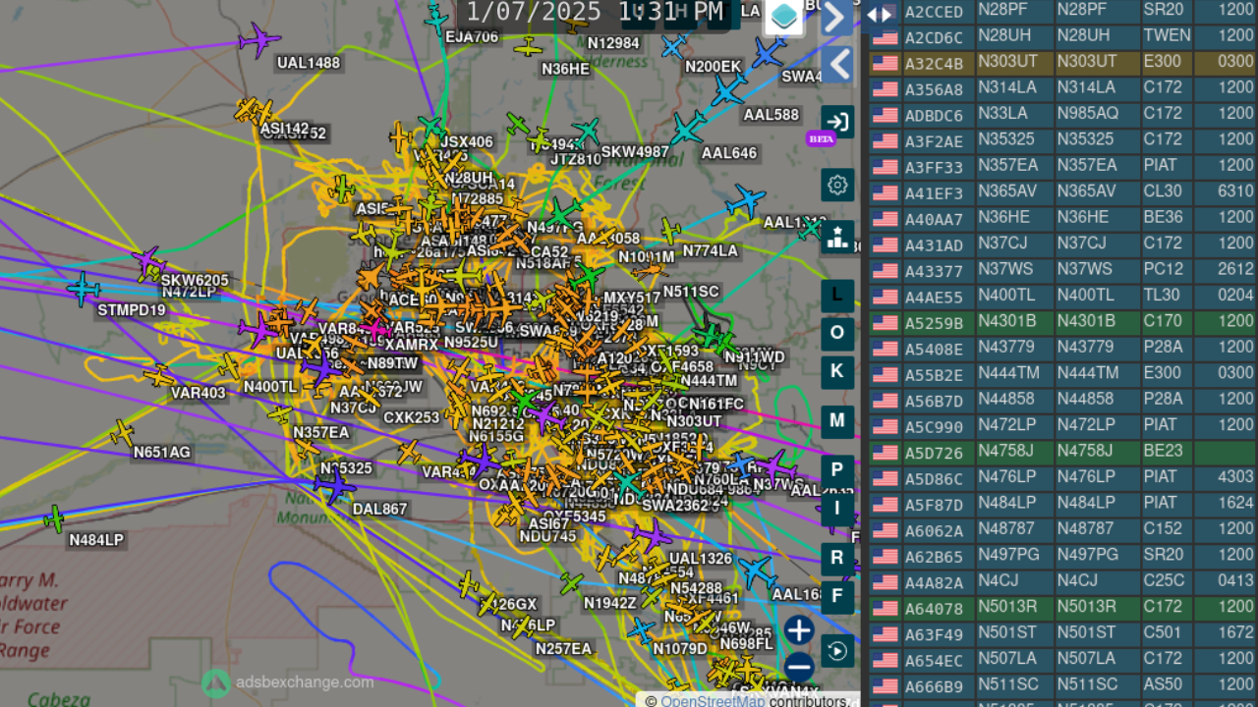Select the yellow VAR403 aircraft icon
The width and height of the screenshot is (1258, 707).
click(157, 376)
